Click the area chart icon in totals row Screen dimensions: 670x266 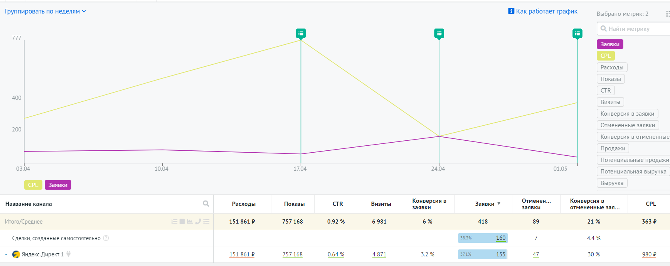point(190,221)
